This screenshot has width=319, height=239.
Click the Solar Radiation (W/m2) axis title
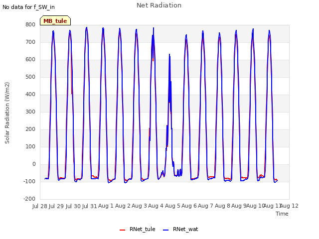7,113
